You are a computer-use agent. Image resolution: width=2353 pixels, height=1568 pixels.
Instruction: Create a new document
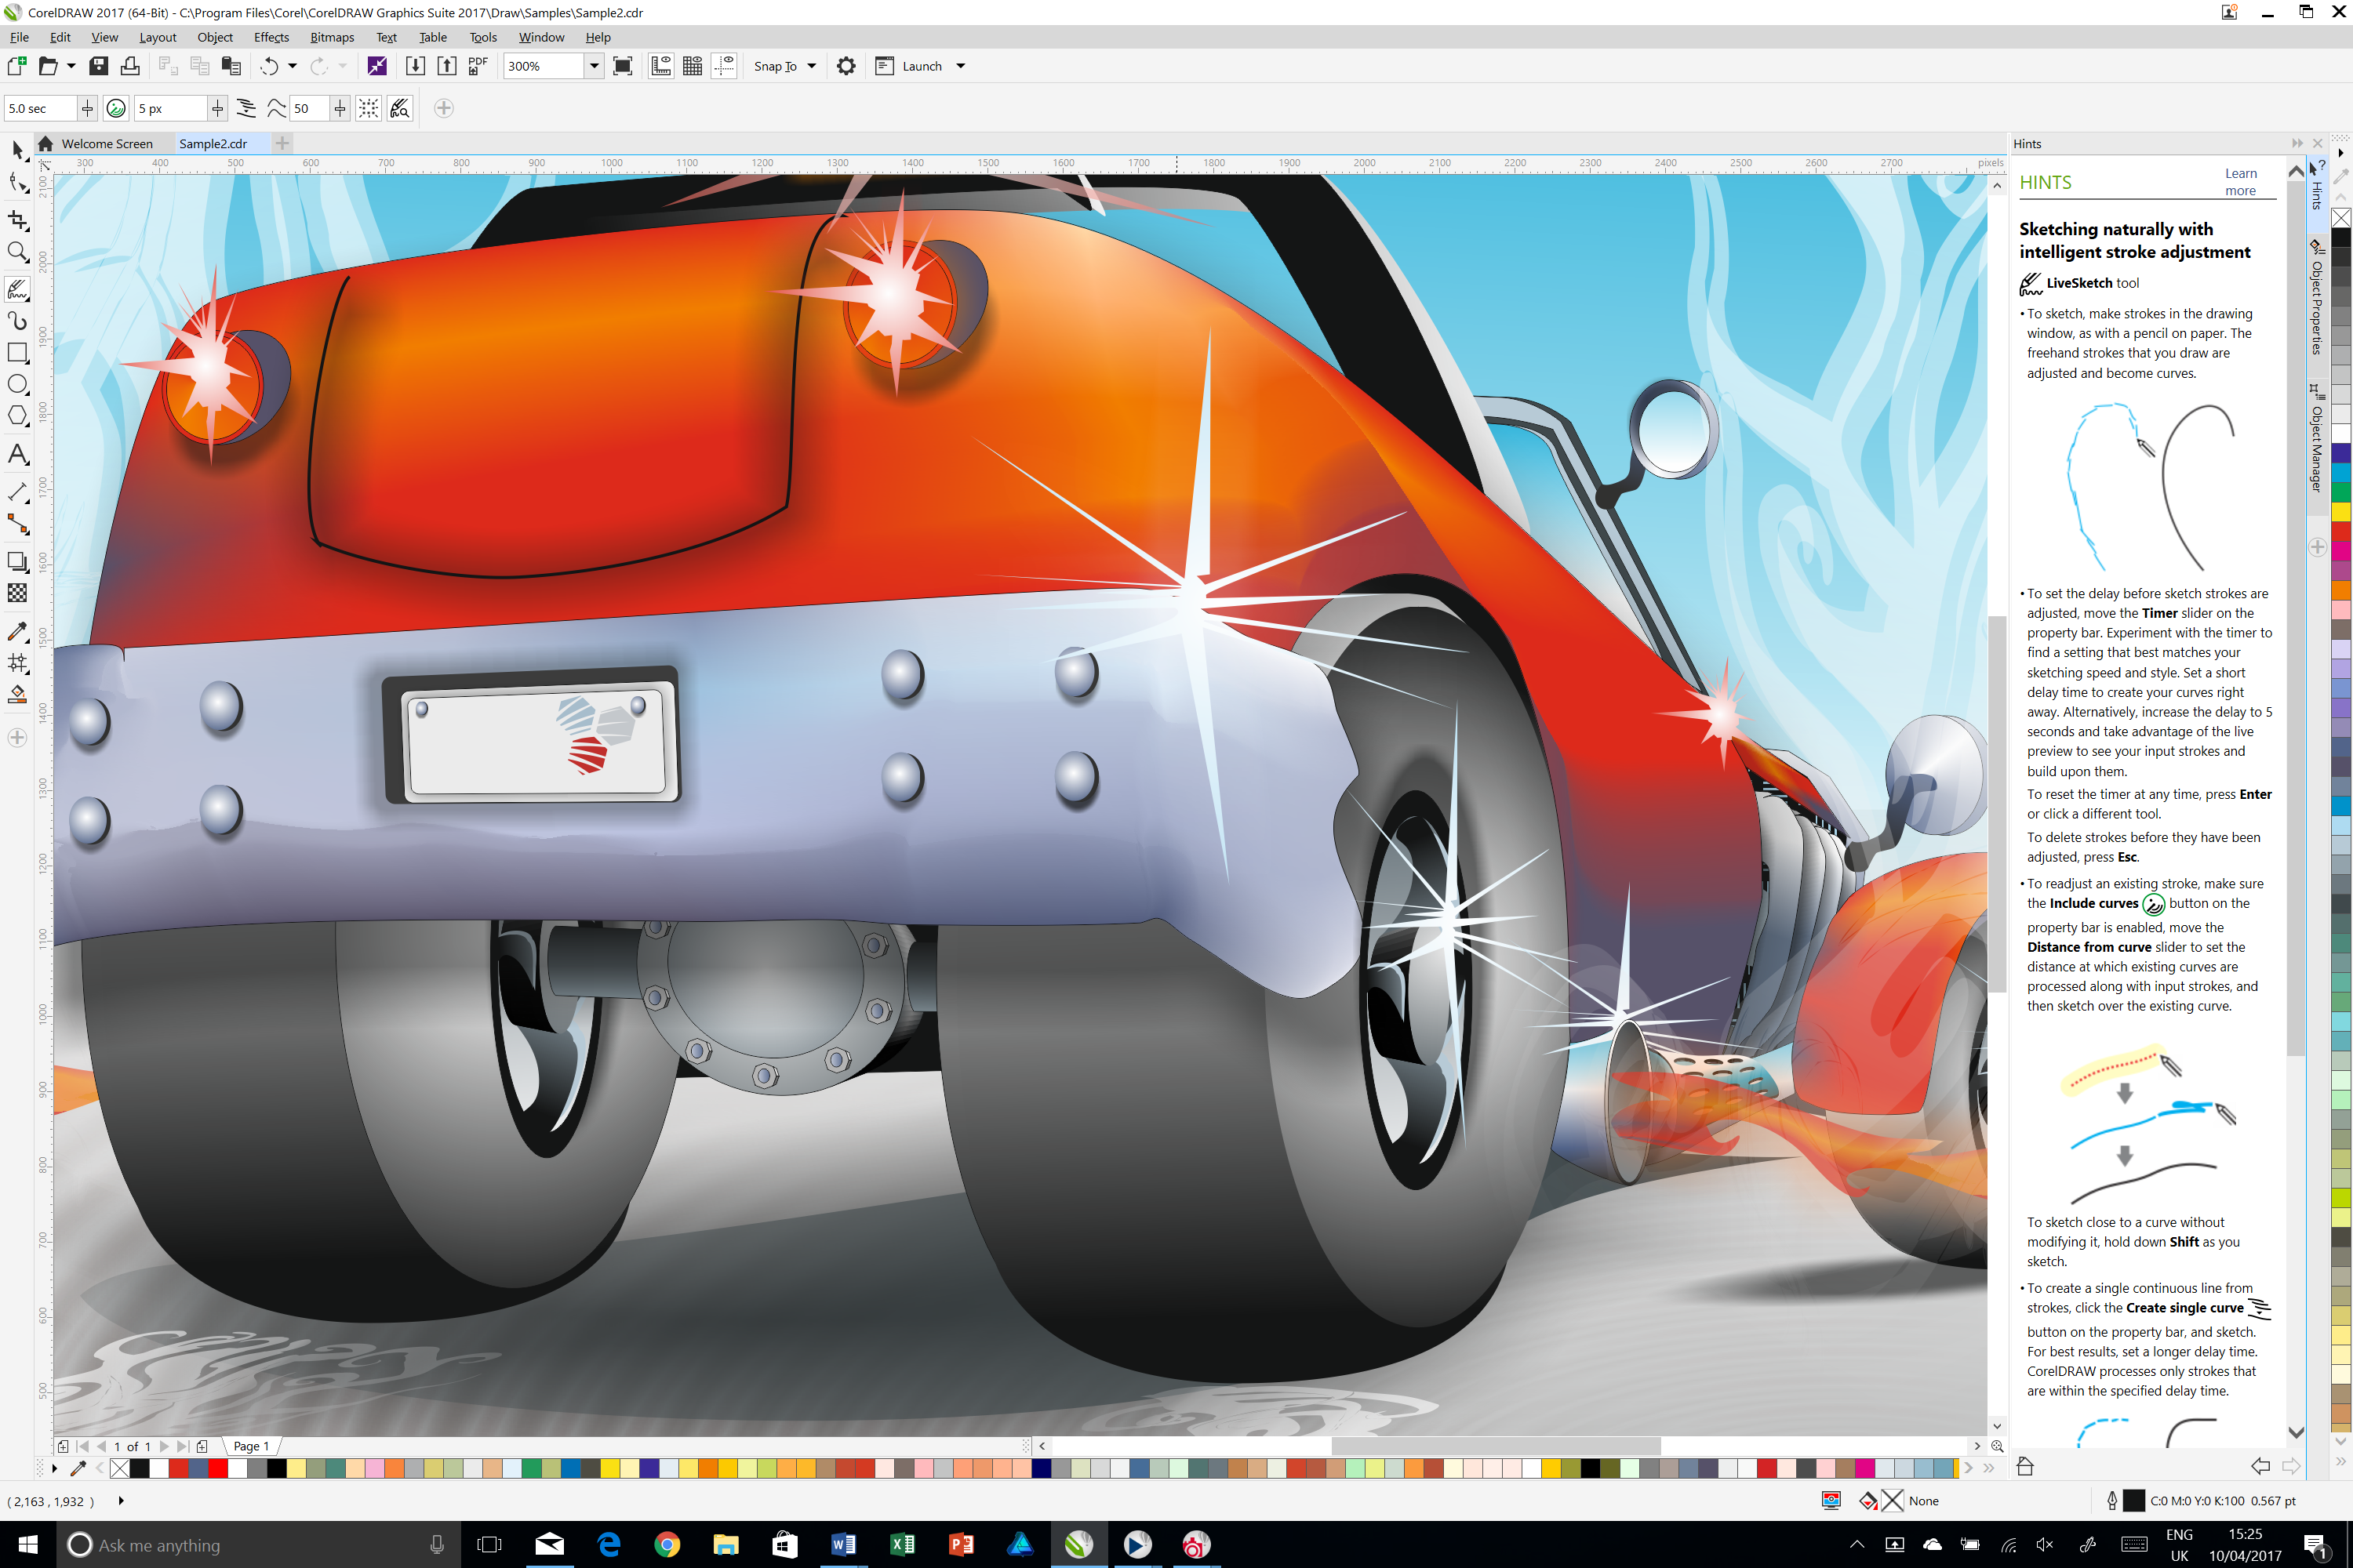[16, 66]
